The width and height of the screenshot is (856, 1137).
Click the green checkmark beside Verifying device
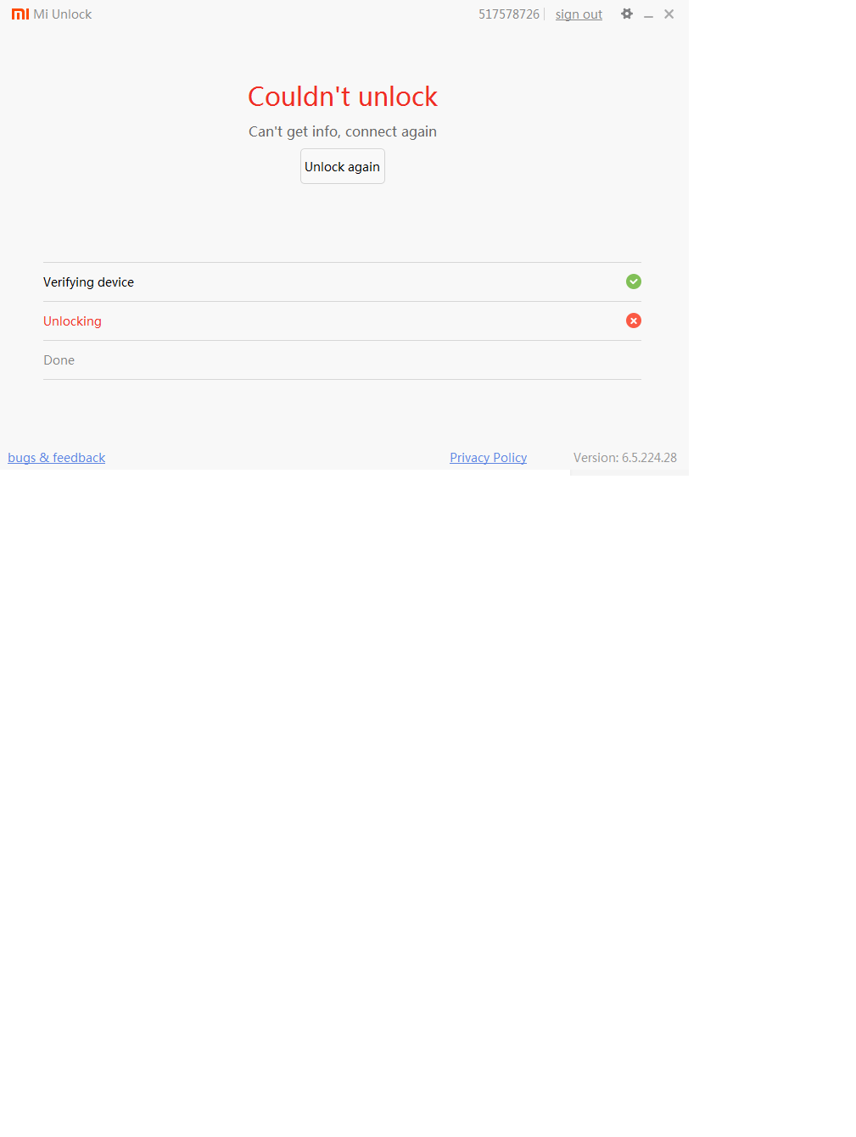pos(634,281)
